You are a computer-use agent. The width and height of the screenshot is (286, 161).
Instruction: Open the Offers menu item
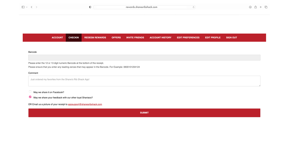point(116,38)
